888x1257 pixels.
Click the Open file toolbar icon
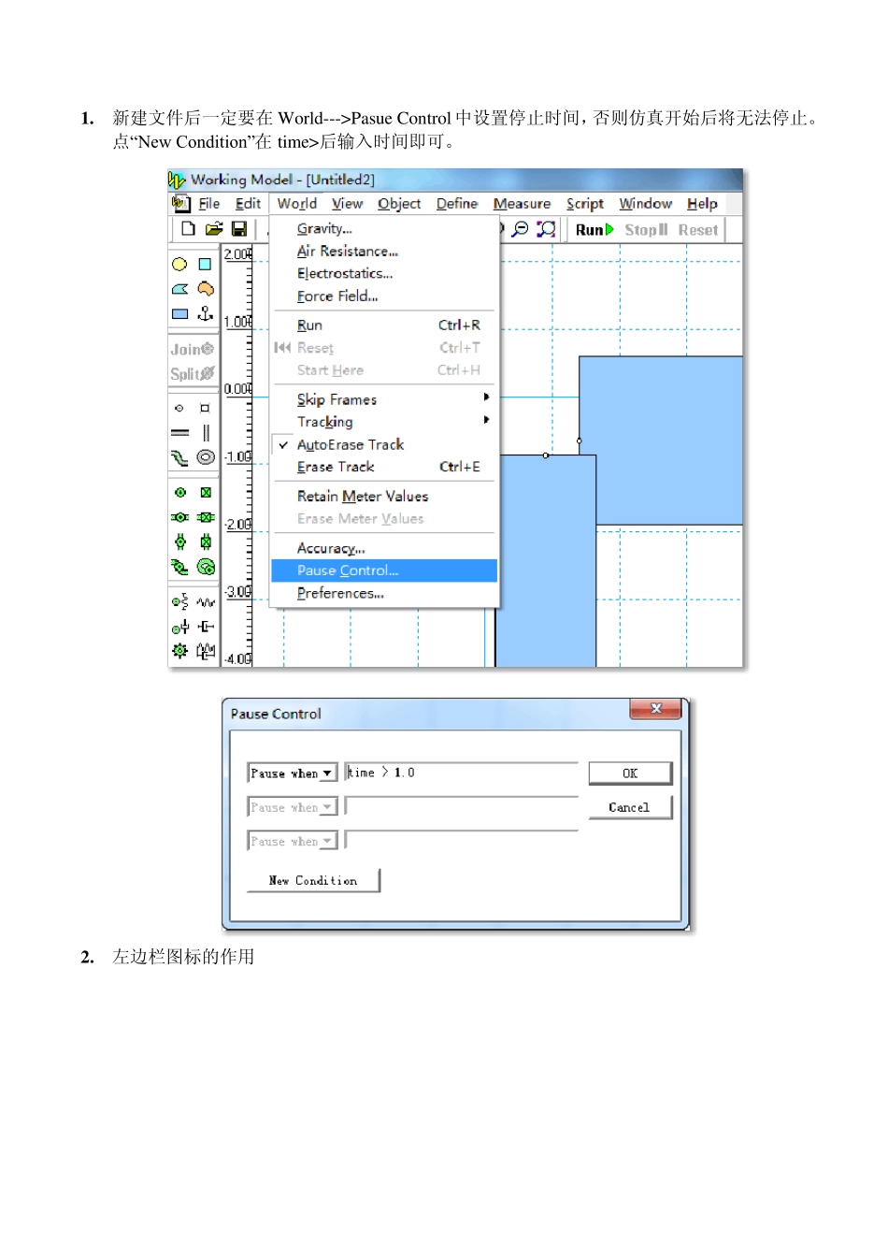214,229
